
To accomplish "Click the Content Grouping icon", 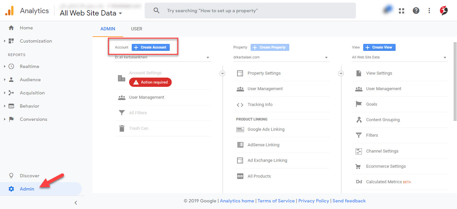I will tap(359, 120).
